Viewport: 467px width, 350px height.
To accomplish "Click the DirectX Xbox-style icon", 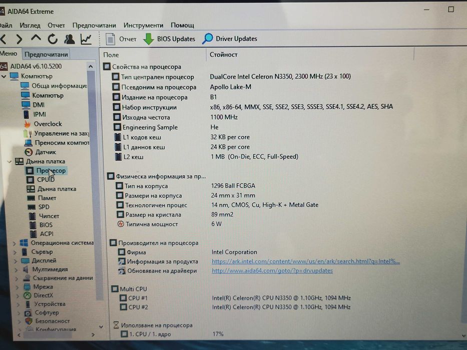I will point(28,295).
